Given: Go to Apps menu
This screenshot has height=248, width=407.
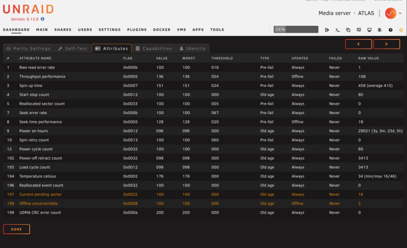Looking at the screenshot, I should click(x=198, y=30).
